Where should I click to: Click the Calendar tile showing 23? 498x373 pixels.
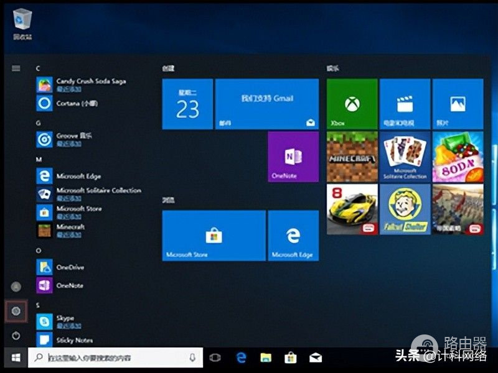(187, 104)
